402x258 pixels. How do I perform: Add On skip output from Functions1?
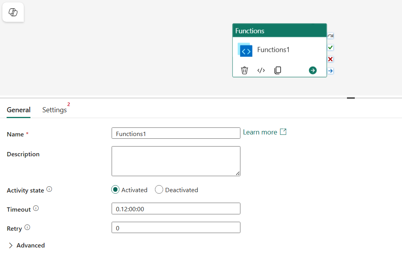coord(331,36)
